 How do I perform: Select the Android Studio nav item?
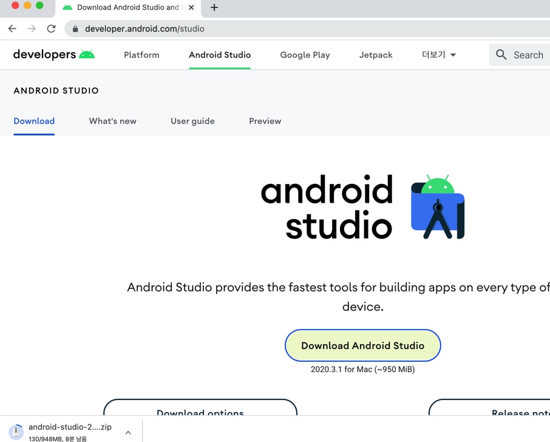(220, 55)
